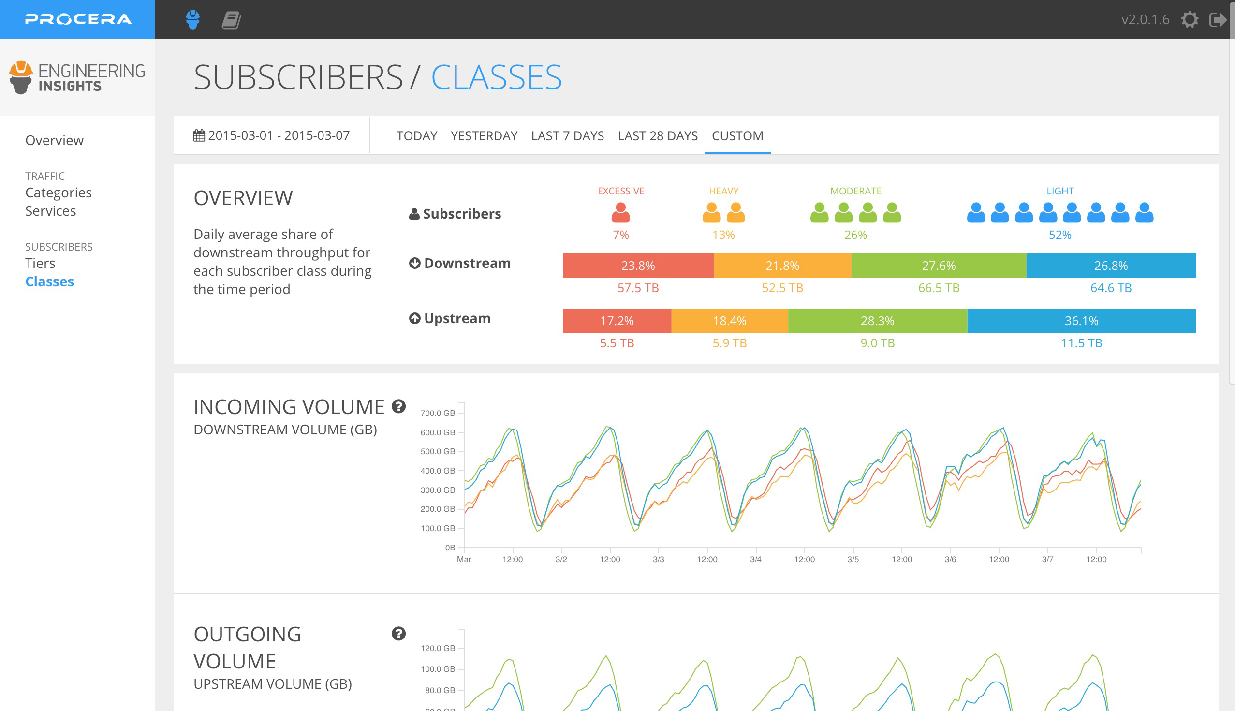Click the 13% Heavy subscribers percentage
Image resolution: width=1235 pixels, height=712 pixels.
pos(723,235)
